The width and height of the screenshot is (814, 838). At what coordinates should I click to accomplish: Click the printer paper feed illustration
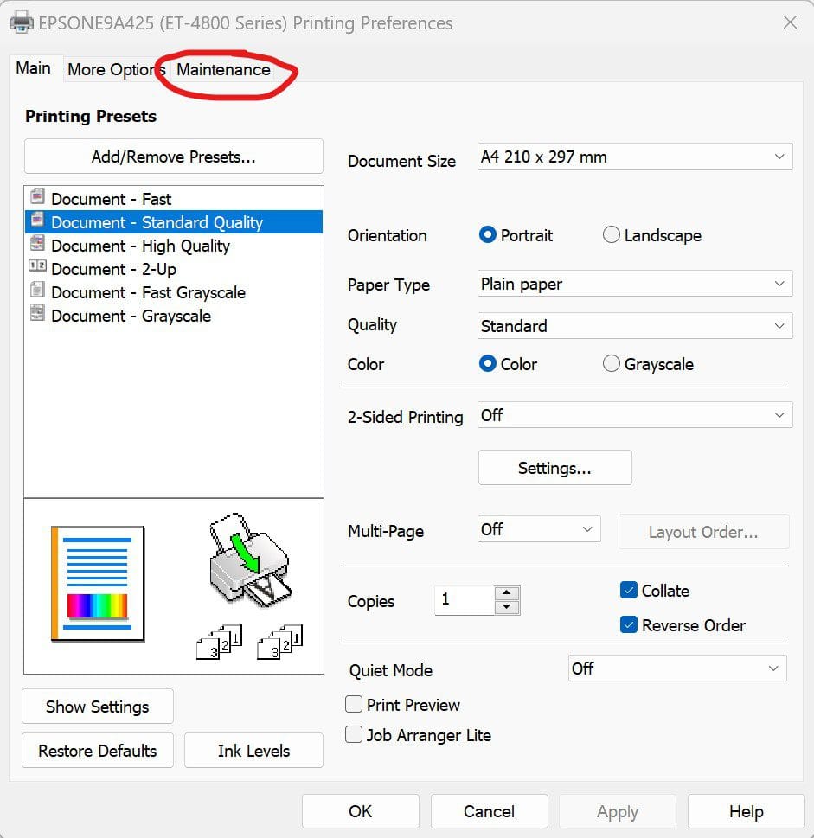(250, 560)
